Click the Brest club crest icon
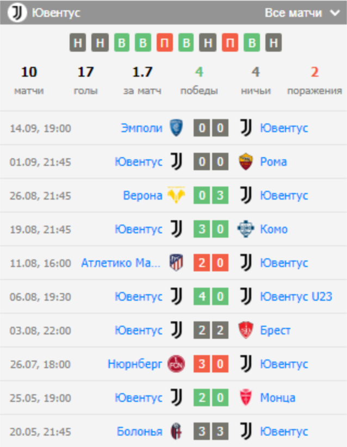This screenshot has width=347, height=447. click(246, 330)
